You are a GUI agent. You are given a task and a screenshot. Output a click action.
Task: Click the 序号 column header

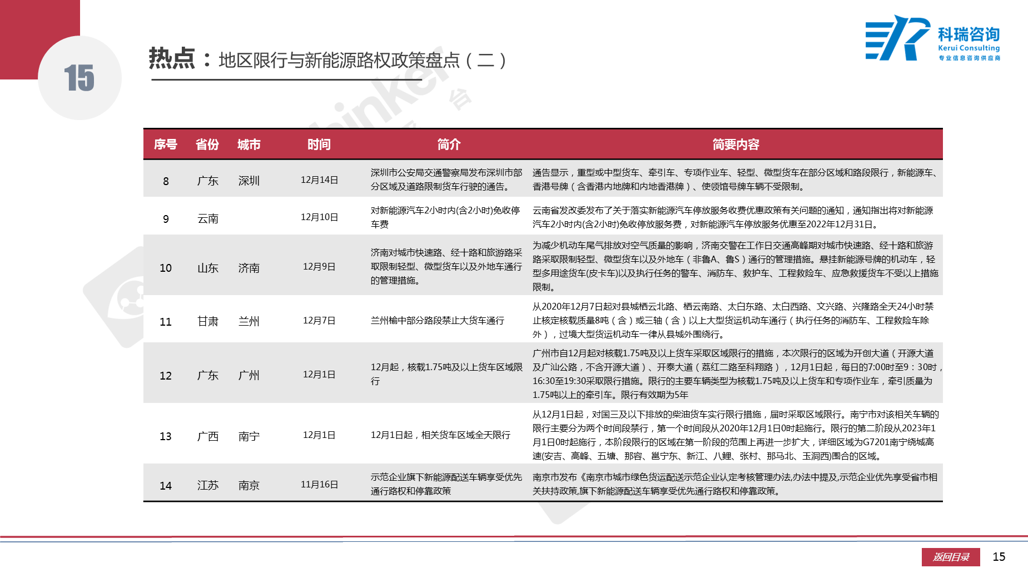(x=166, y=144)
